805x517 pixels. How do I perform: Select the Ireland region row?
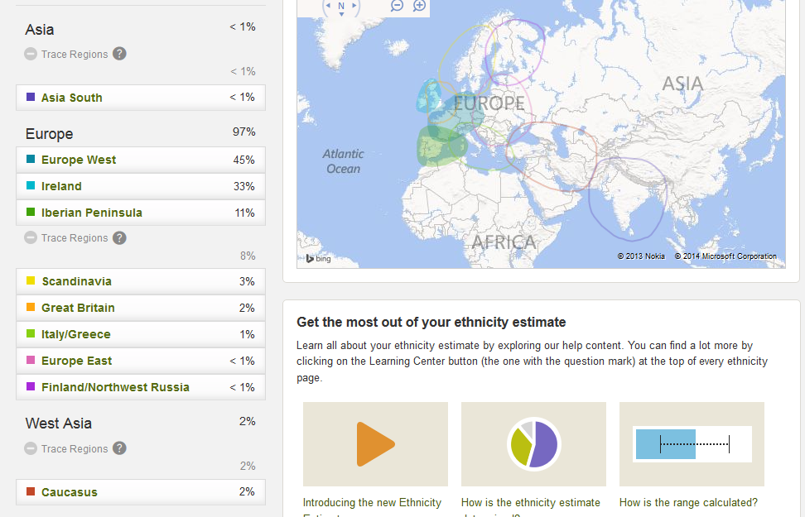140,186
